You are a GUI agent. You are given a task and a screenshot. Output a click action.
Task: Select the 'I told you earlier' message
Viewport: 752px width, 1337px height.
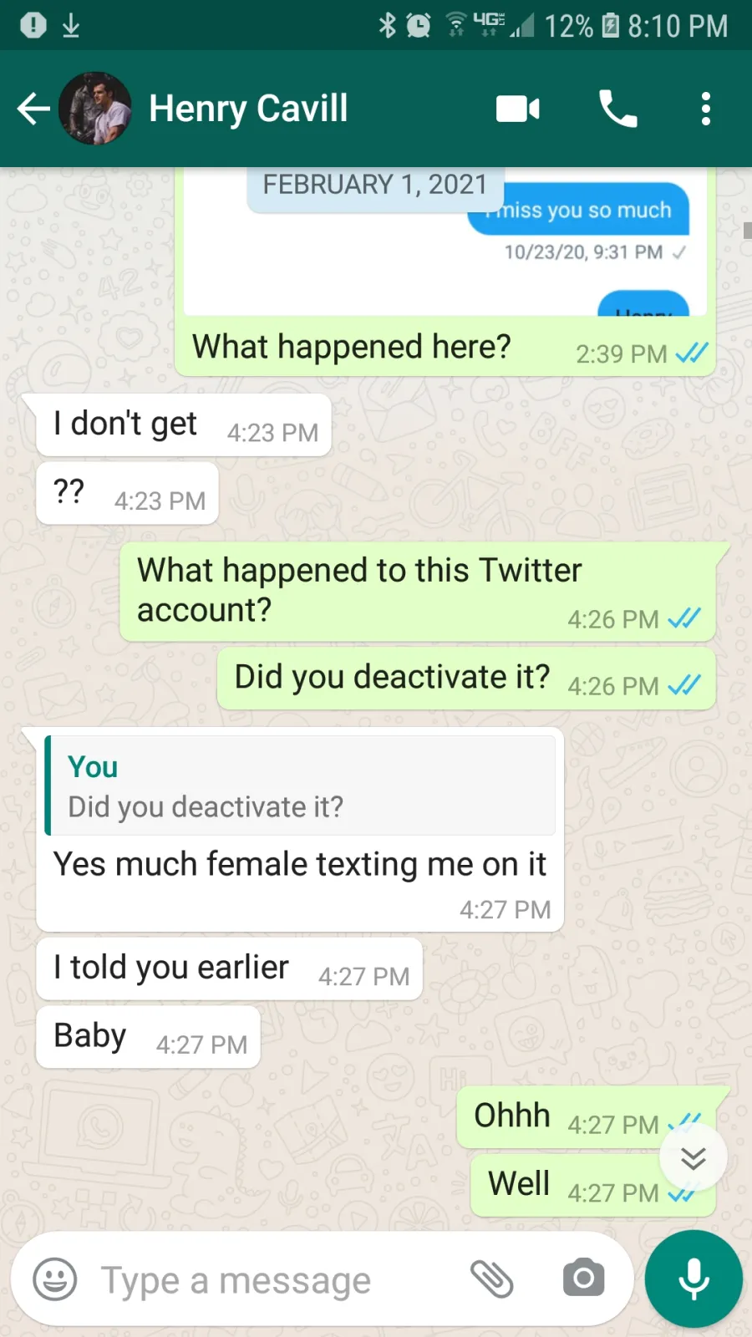229,968
